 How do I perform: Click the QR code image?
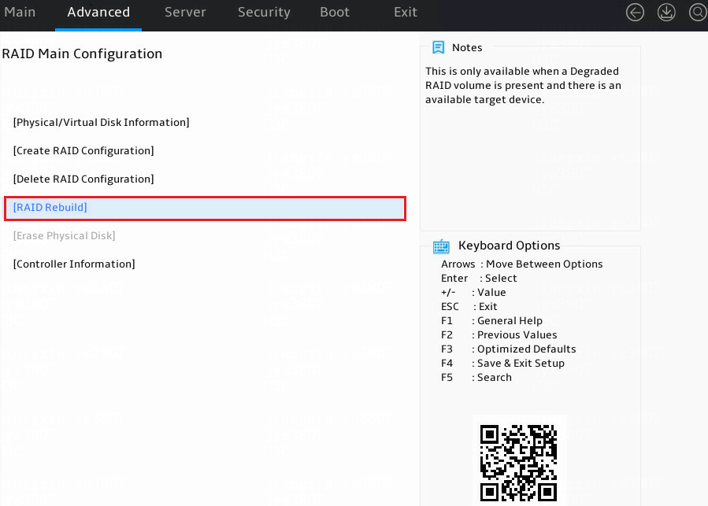click(518, 463)
